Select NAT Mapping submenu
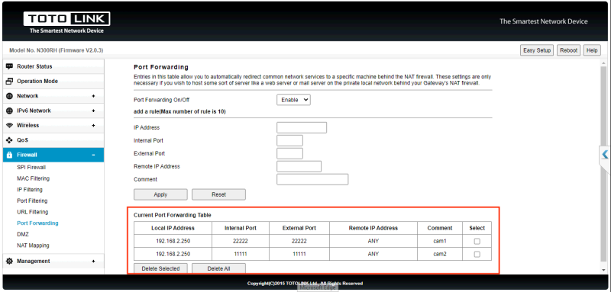611x292 pixels. tap(33, 245)
